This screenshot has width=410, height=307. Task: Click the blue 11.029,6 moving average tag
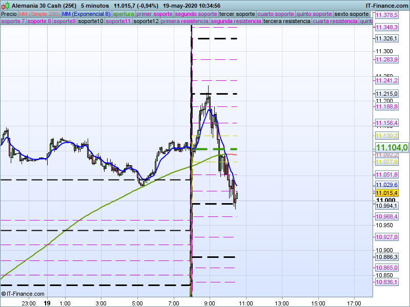[387, 185]
